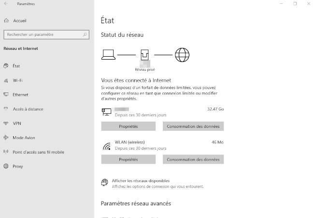Click the Réseau et Internet heading
The width and height of the screenshot is (315, 218).
[21, 48]
